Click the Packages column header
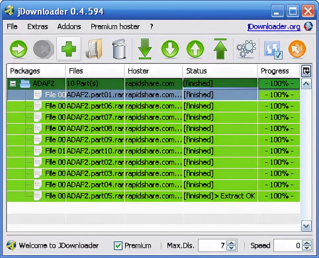Viewport: 319px width, 258px height. 36,71
